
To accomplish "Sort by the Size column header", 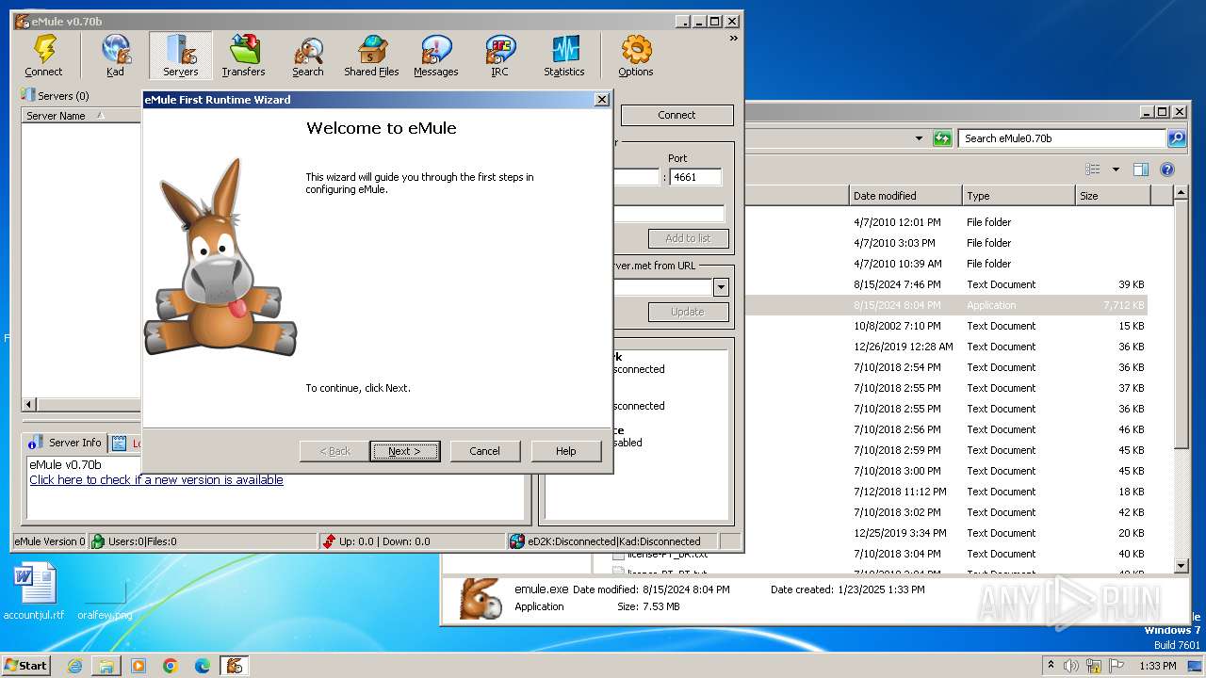I will (1113, 196).
